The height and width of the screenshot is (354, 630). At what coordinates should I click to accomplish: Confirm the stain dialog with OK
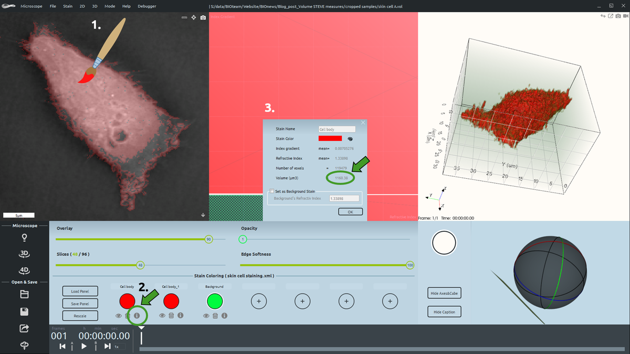point(350,212)
